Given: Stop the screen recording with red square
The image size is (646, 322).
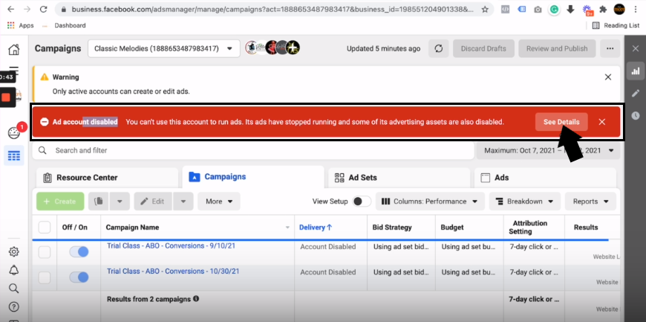Looking at the screenshot, I should [6, 98].
